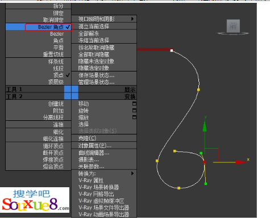Select the green Bezier handle at bottom
The width and height of the screenshot is (270, 219).
[206, 184]
